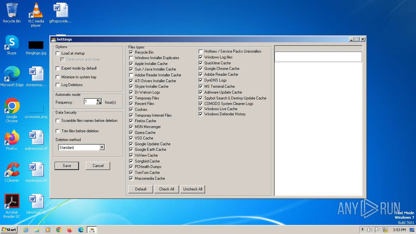Cancel the settings changes

(x=98, y=166)
